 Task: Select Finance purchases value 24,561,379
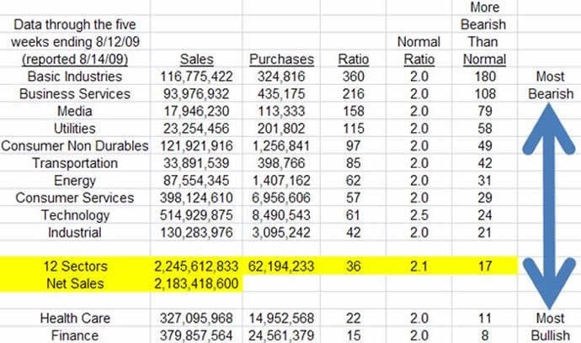coord(281,335)
